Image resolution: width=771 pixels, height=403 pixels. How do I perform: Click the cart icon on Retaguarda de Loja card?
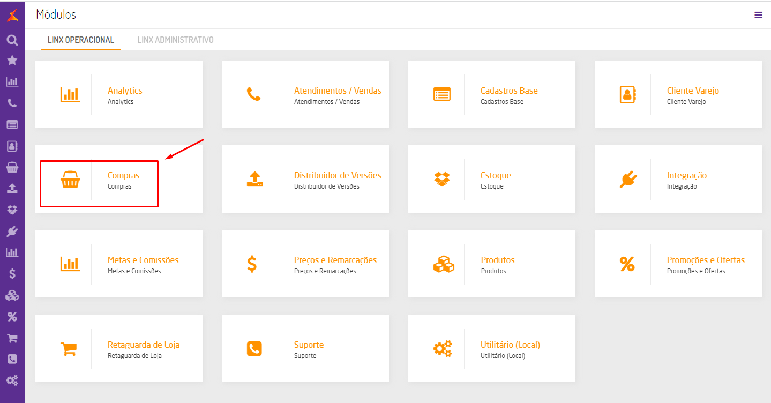[x=69, y=349]
